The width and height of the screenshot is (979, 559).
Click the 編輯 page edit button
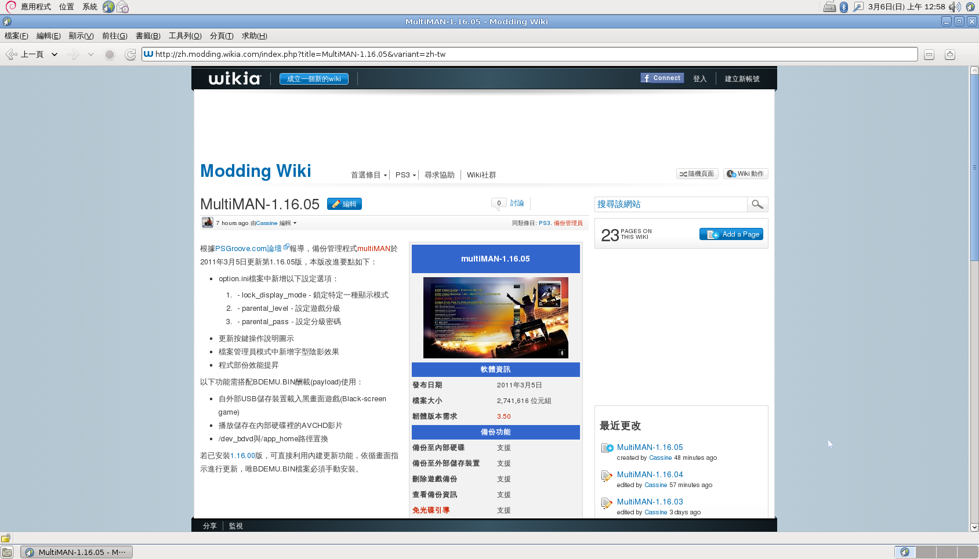pos(345,204)
